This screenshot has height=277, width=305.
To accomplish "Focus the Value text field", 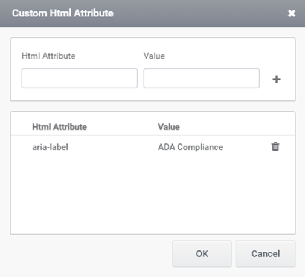I will tap(202, 78).
